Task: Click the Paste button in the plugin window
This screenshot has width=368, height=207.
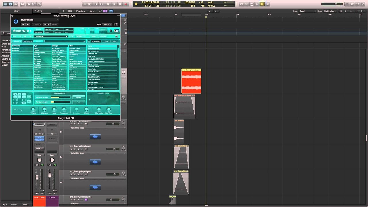Action: 54,24
